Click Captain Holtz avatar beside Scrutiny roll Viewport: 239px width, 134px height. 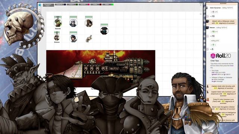point(208,86)
